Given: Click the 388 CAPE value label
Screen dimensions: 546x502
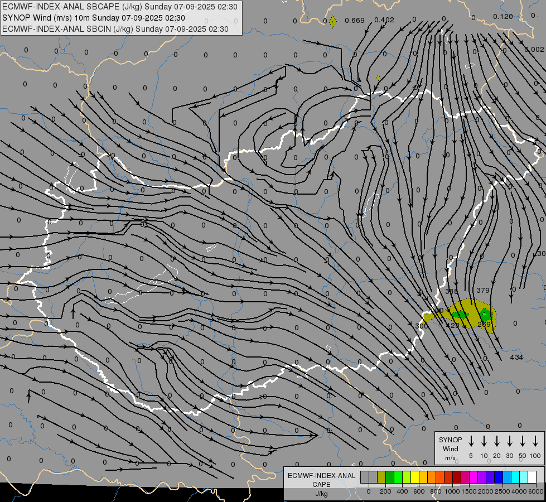Looking at the screenshot, I should pyautogui.click(x=452, y=291).
